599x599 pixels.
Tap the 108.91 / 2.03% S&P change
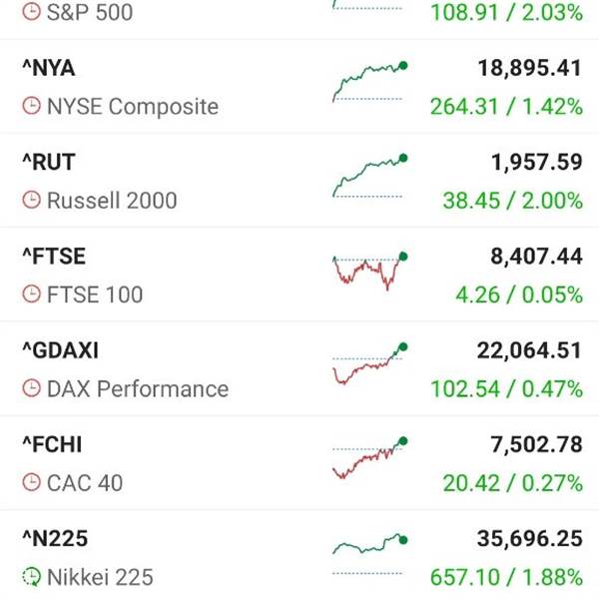pos(506,12)
